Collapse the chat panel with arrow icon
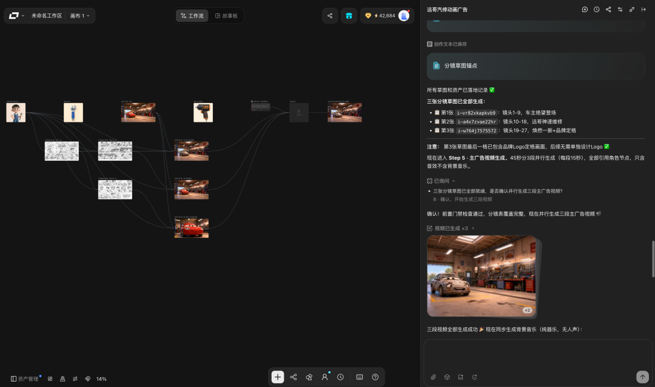655x387 pixels. [x=643, y=10]
